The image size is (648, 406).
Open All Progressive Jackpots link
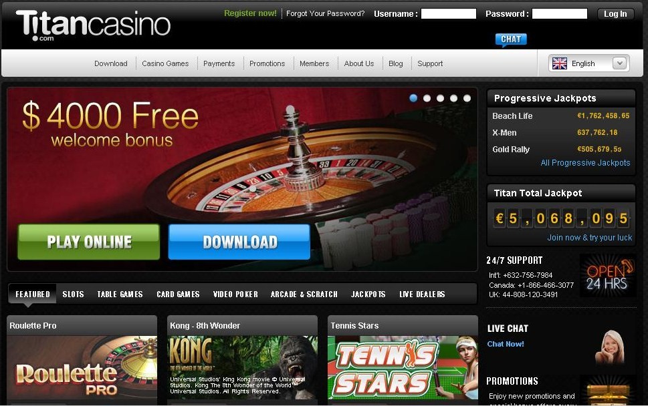coord(585,162)
